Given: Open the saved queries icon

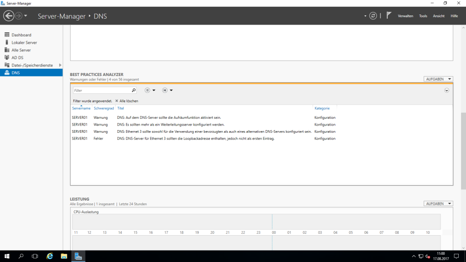Looking at the screenshot, I should point(165,91).
